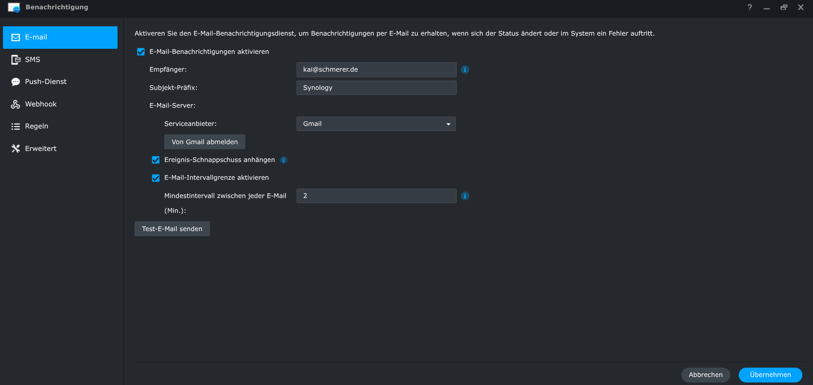
Task: Open the help question mark icon
Action: (x=750, y=7)
